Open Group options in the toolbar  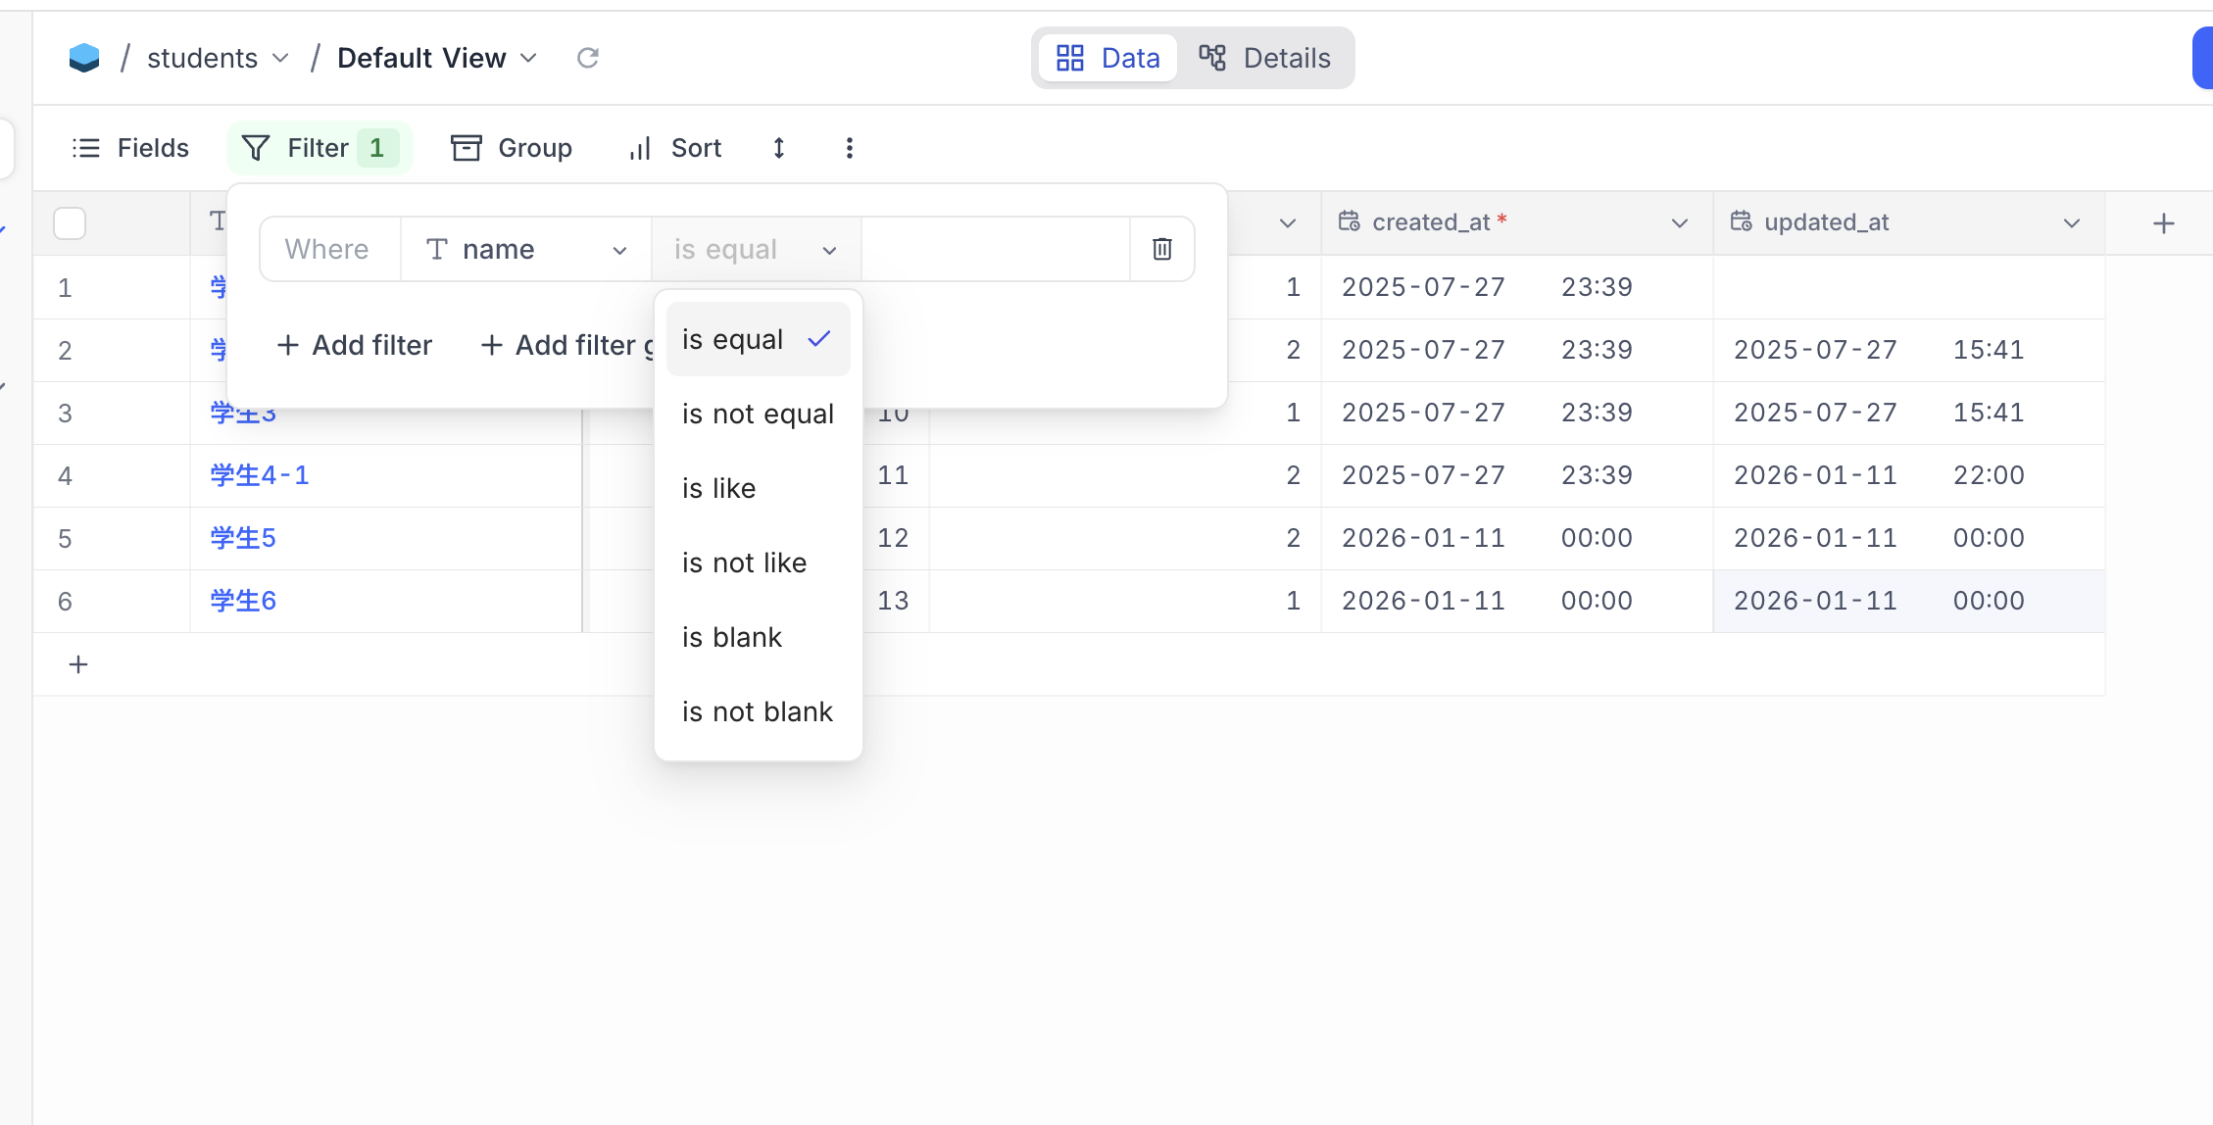pyautogui.click(x=512, y=148)
